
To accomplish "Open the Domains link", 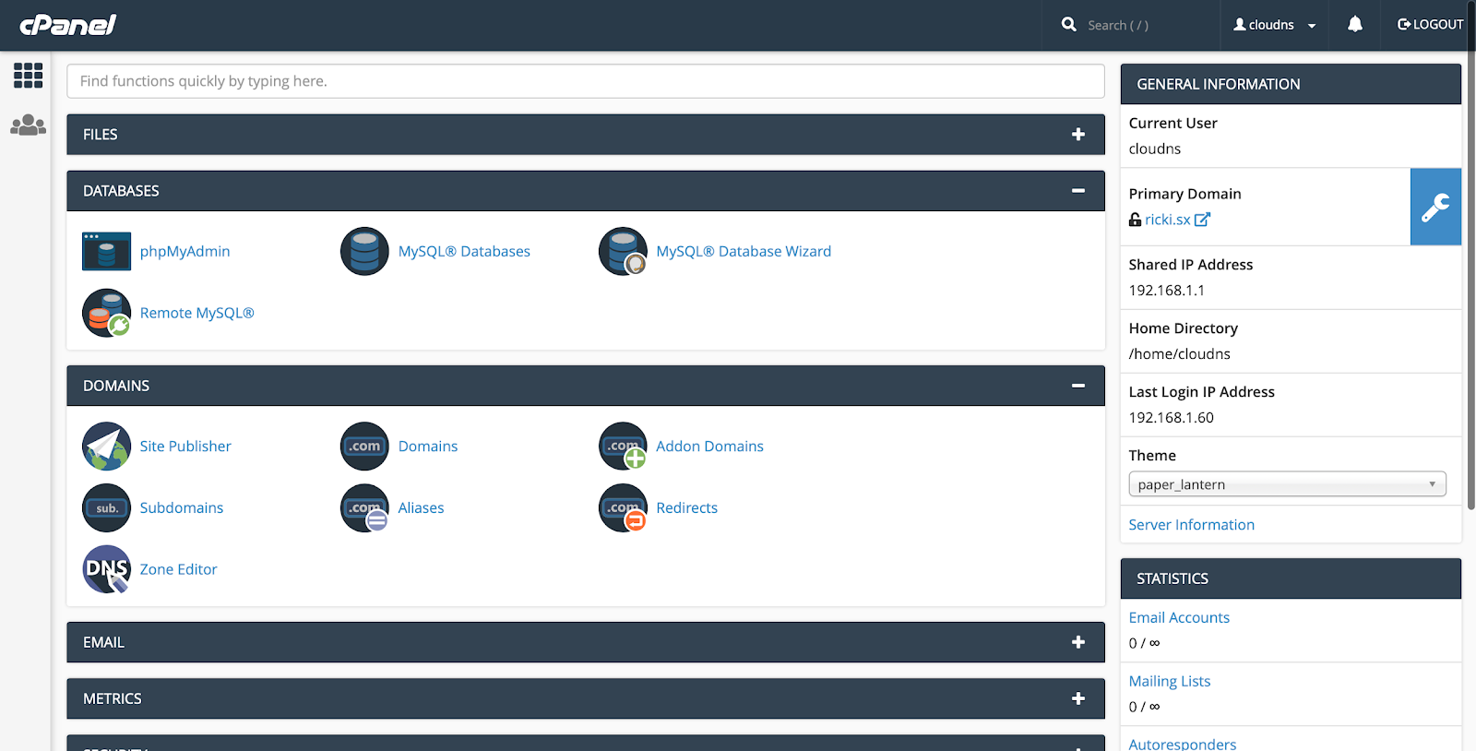I will 428,446.
